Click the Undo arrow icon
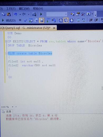The width and height of the screenshot is (103, 137). click(x=16, y=14)
